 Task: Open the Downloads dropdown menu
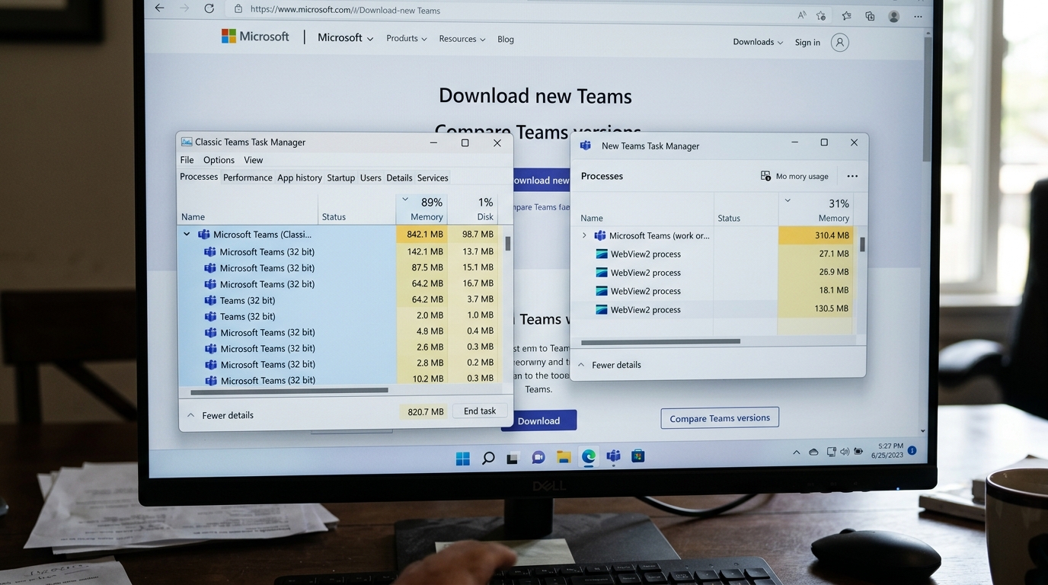click(x=758, y=42)
